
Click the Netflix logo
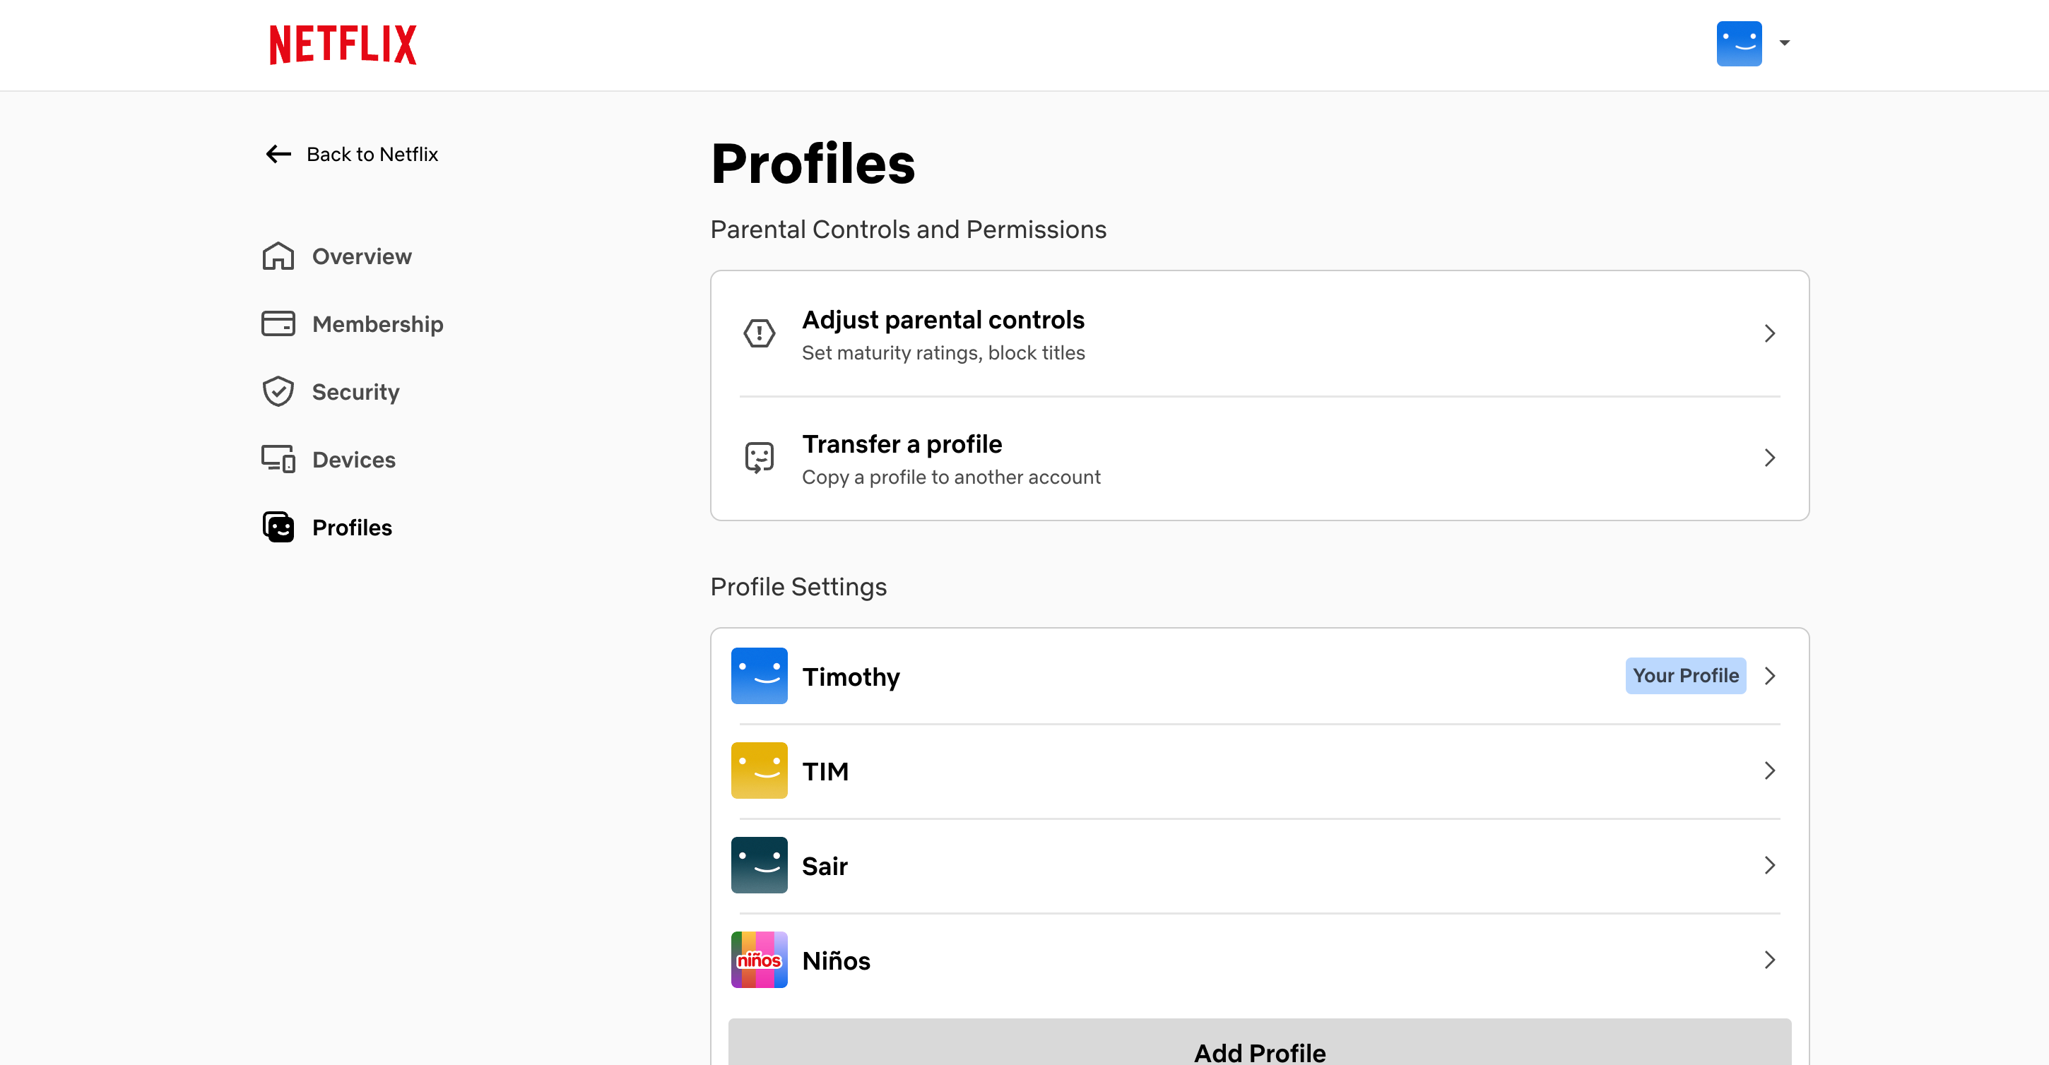click(x=342, y=44)
